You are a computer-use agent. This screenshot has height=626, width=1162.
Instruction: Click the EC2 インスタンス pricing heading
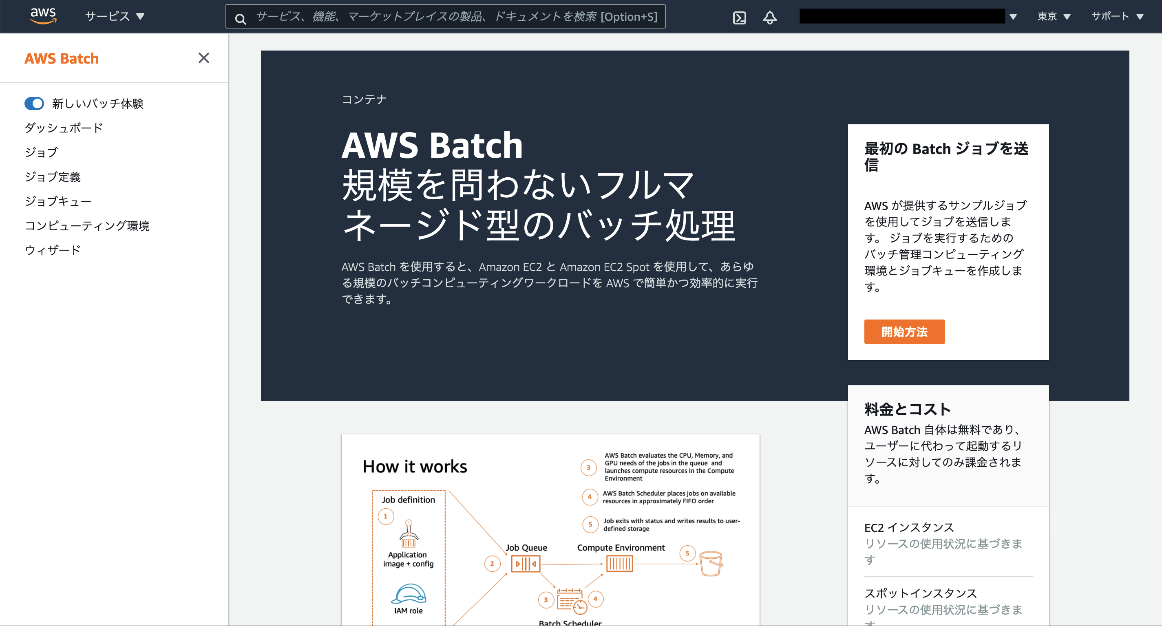point(909,527)
